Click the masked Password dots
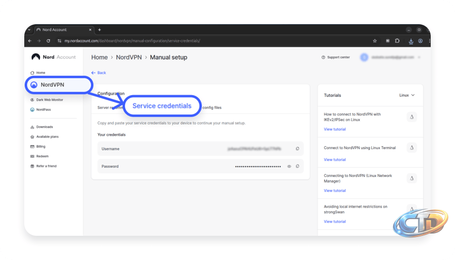 [258, 167]
